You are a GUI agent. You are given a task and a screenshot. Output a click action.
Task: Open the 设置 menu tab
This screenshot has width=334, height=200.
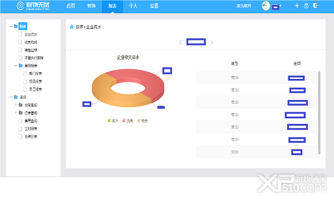[154, 6]
